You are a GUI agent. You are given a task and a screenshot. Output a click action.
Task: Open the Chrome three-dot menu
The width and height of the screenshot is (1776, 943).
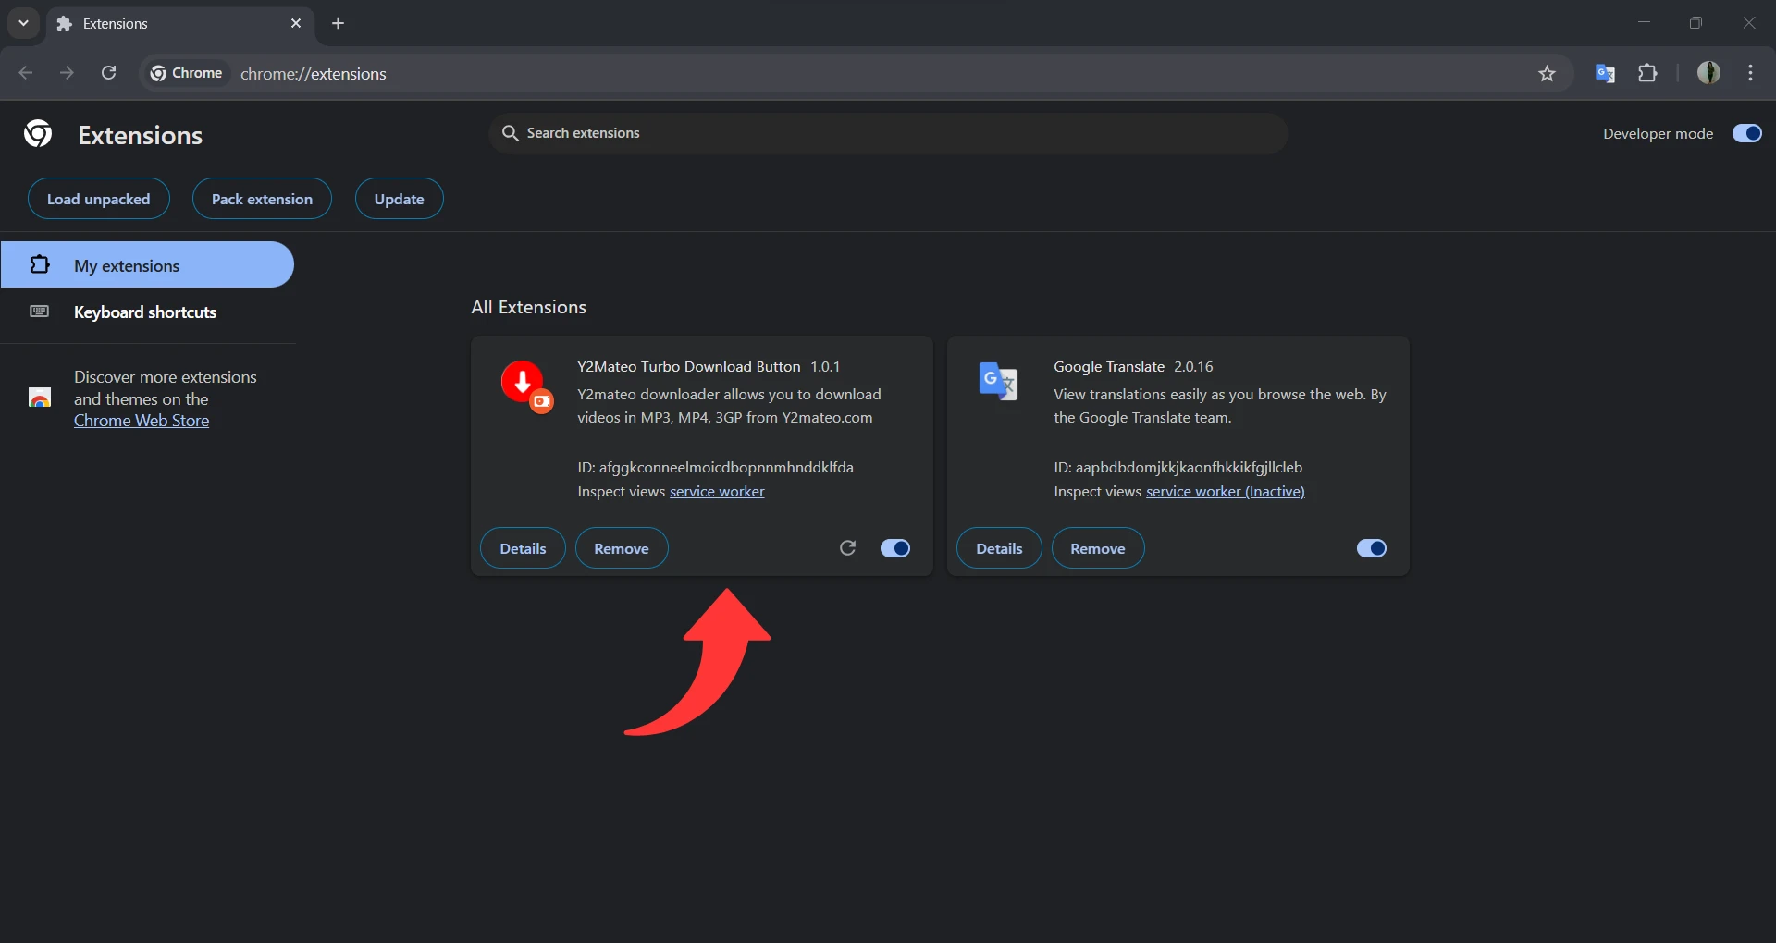tap(1750, 73)
